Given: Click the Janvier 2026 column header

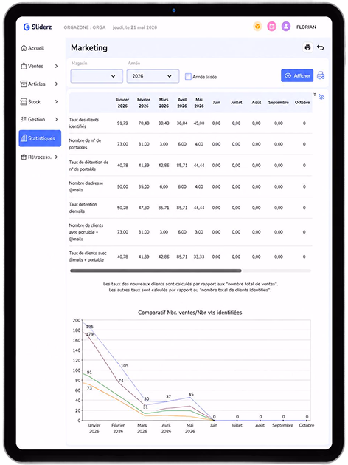Looking at the screenshot, I should [122, 103].
